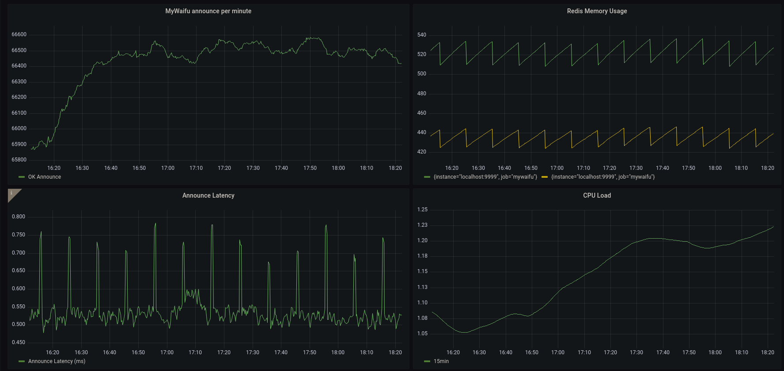Open the Redis Memory Usage panel title menu

(597, 11)
